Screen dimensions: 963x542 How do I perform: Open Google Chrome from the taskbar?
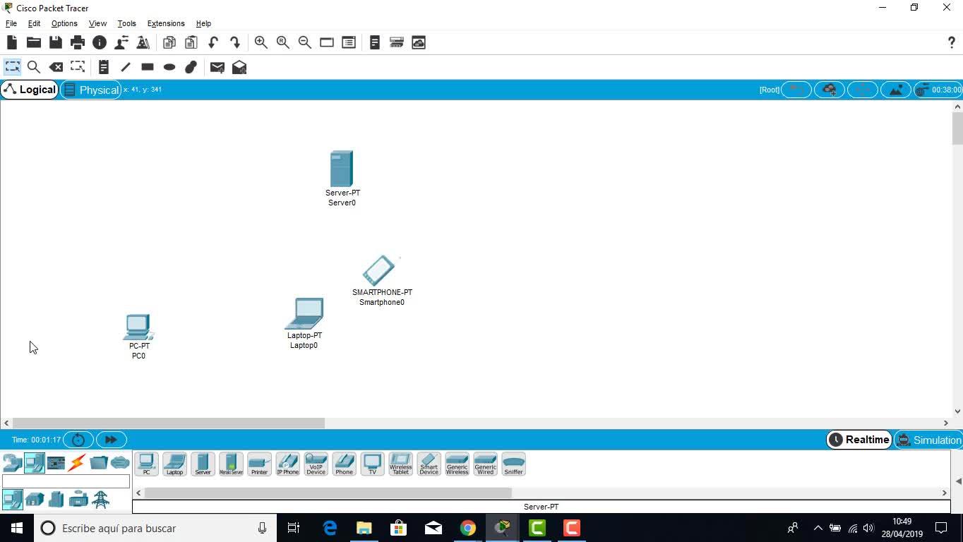click(467, 528)
